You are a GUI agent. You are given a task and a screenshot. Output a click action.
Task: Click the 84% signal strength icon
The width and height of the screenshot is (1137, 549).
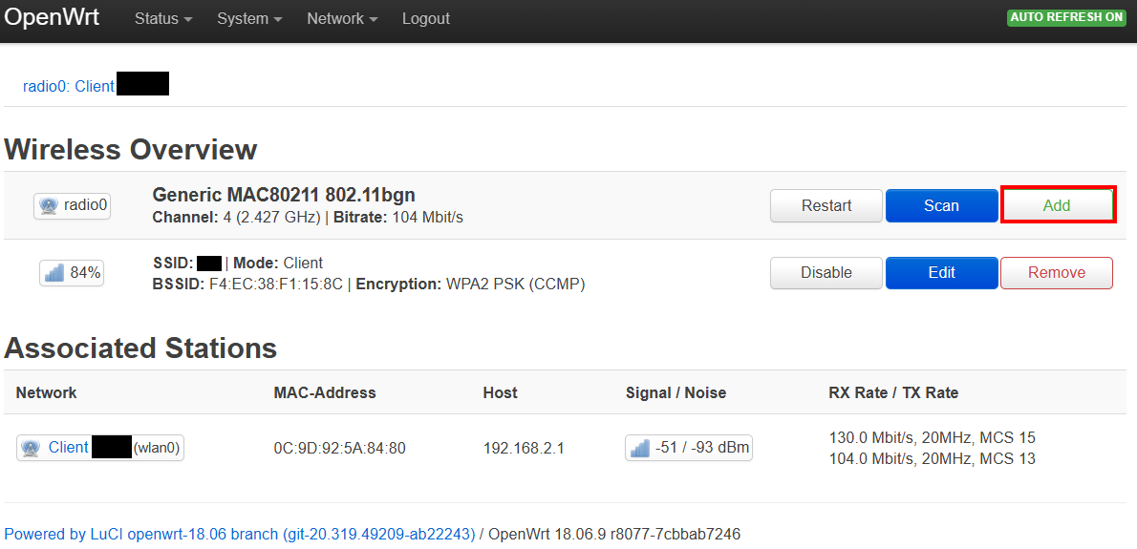(x=54, y=273)
